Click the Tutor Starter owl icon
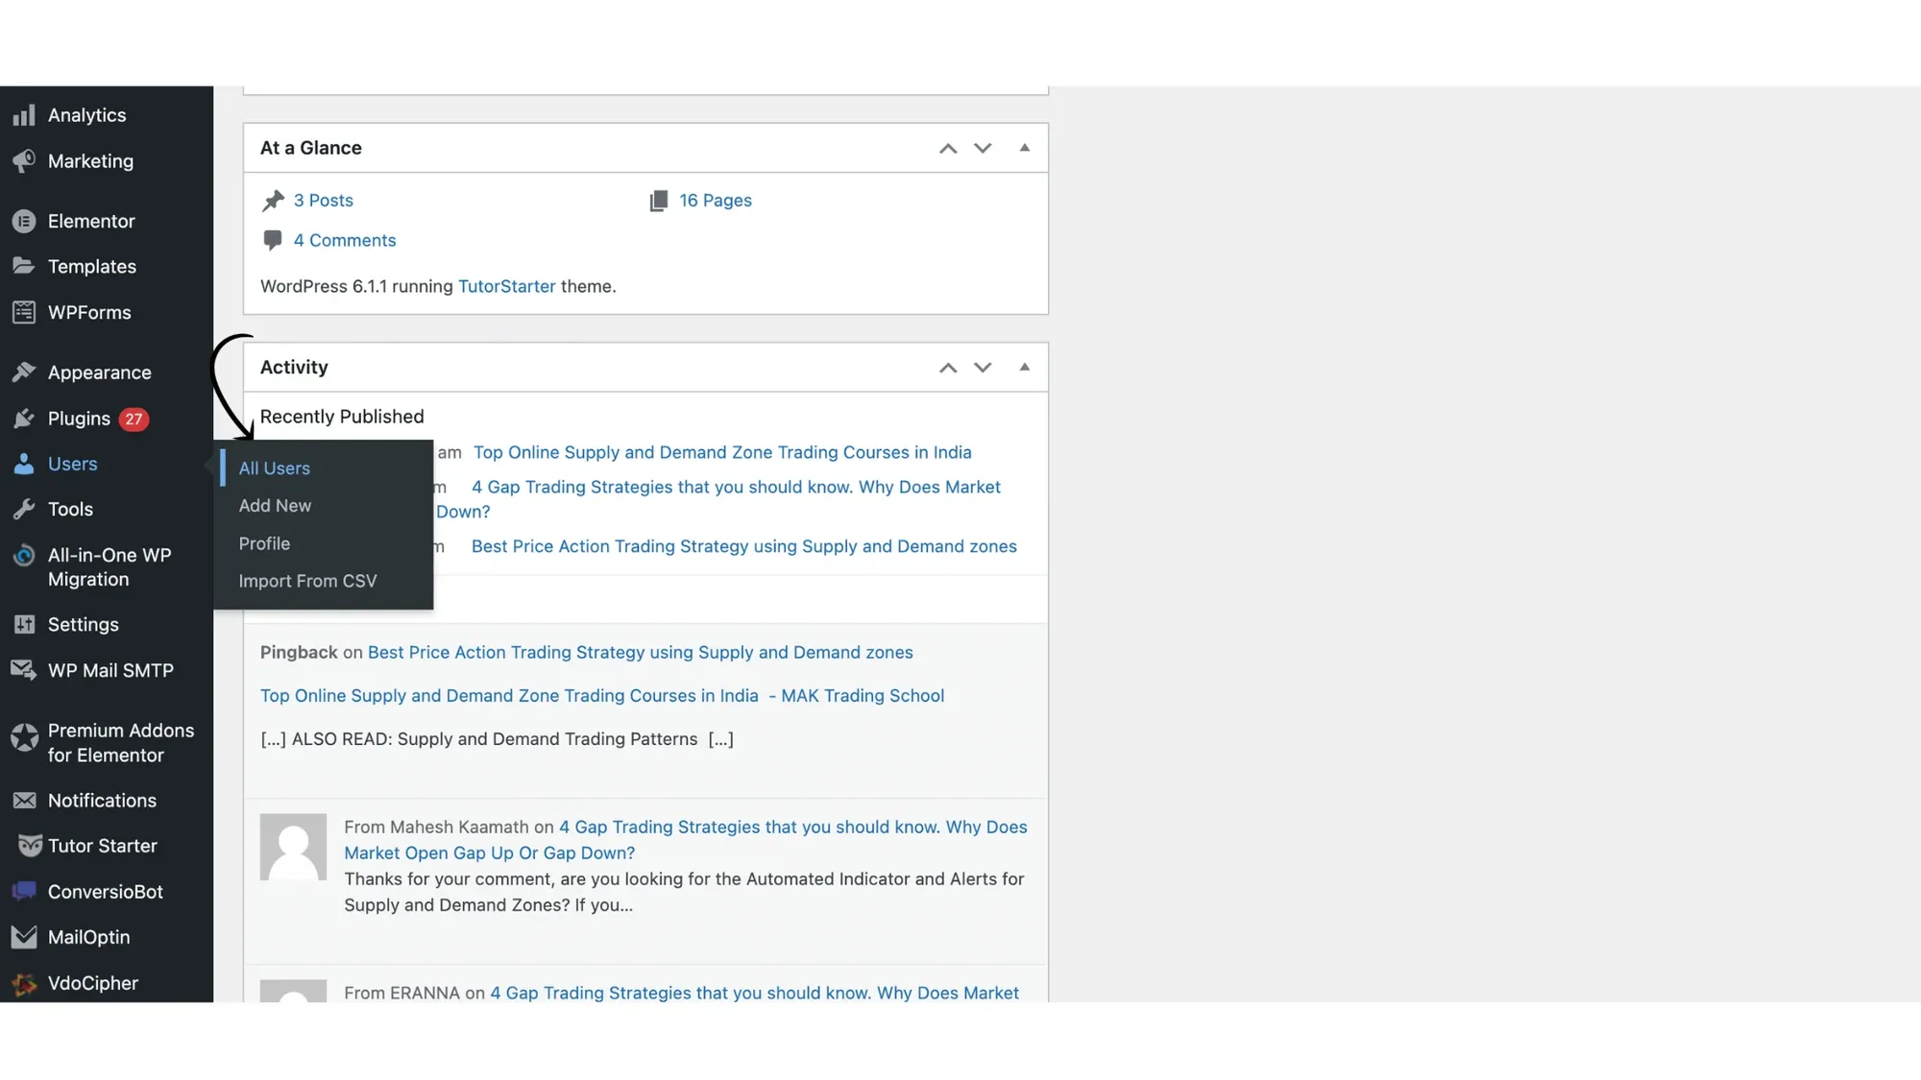1921x1080 pixels. coord(30,846)
